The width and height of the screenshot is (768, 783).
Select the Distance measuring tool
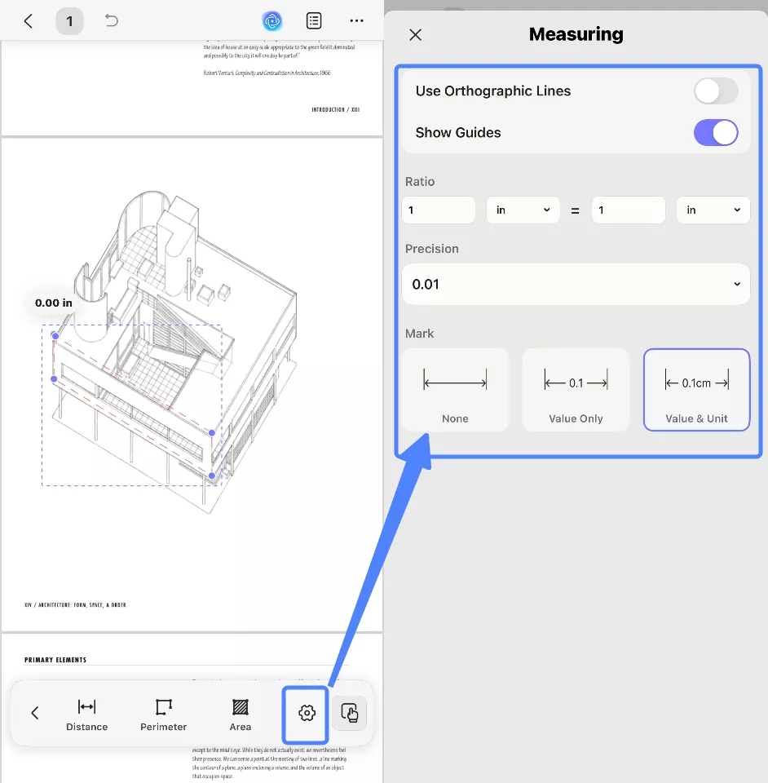87,715
